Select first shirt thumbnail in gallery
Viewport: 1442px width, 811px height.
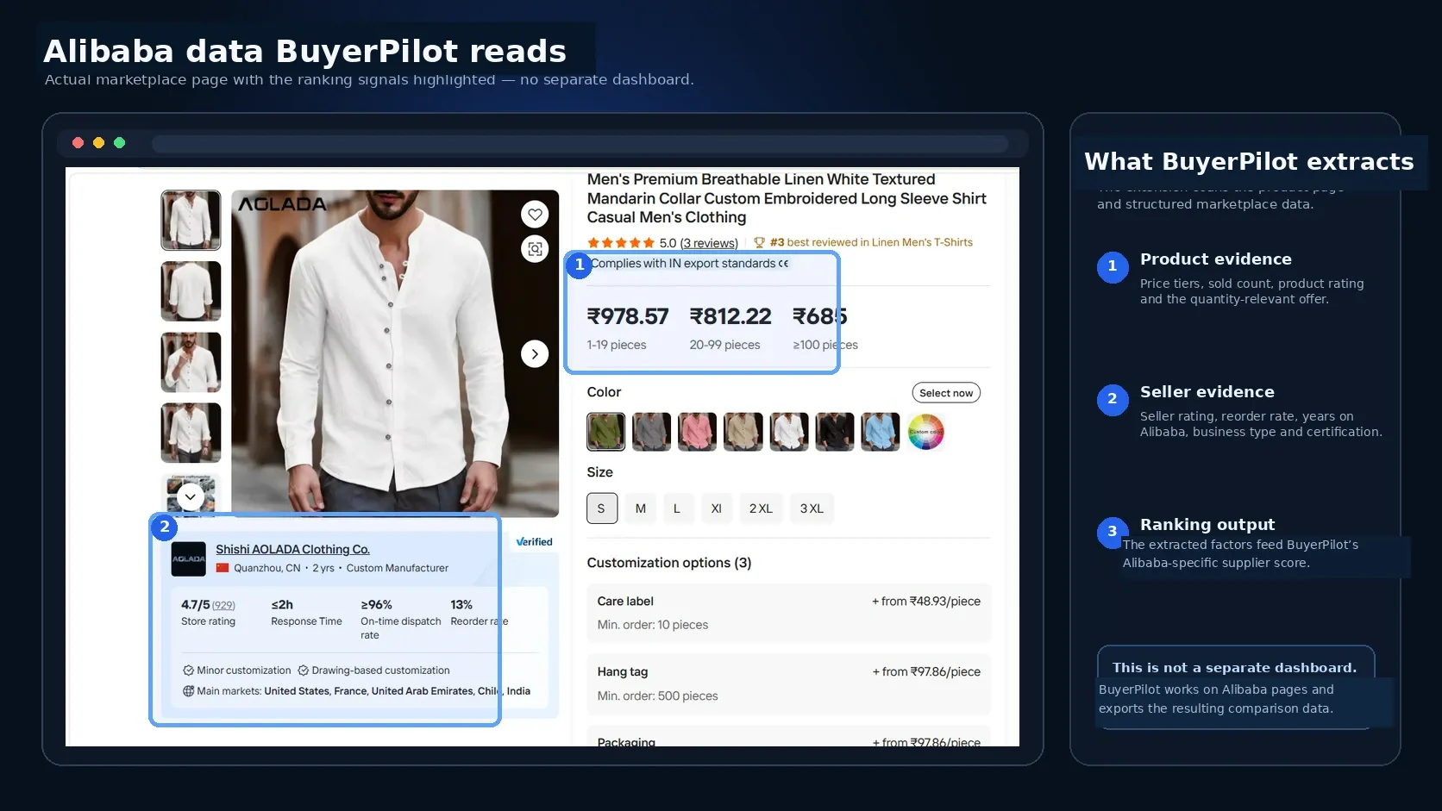(x=191, y=221)
